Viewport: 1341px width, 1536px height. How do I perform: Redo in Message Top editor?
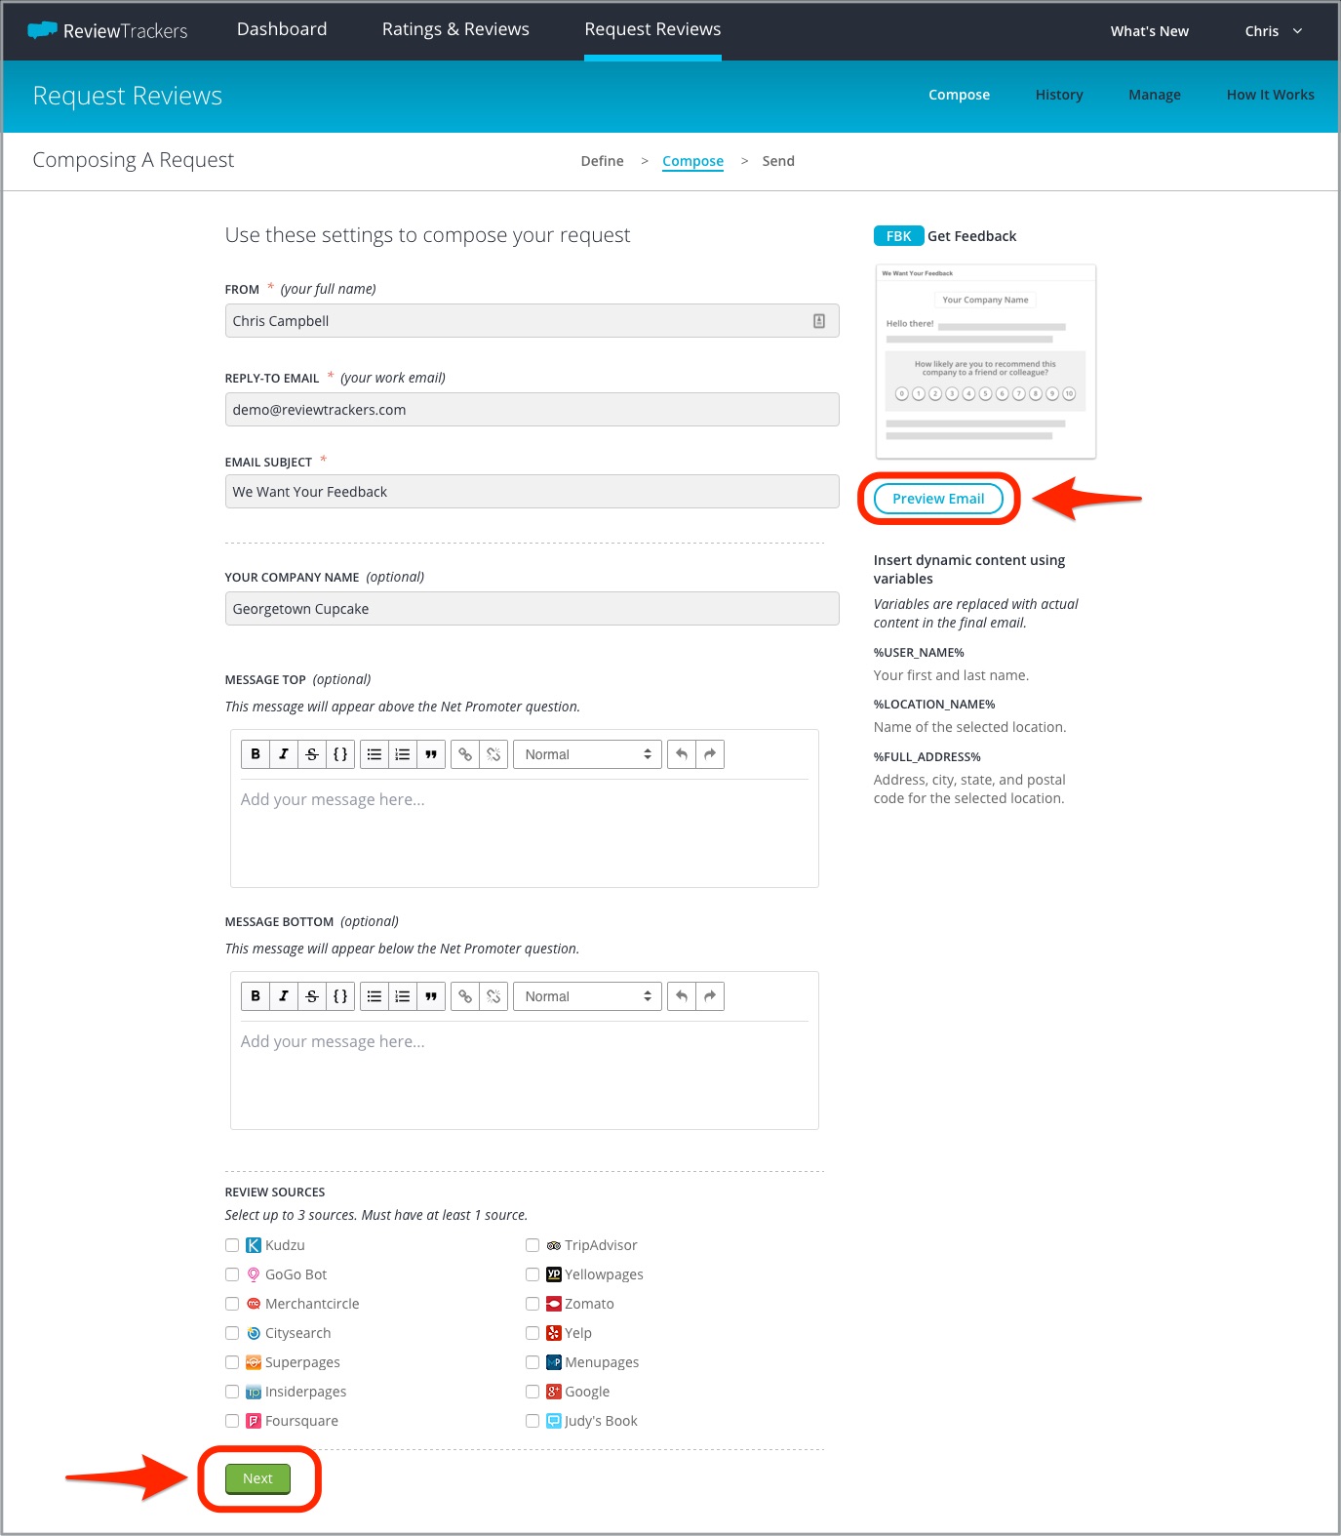pos(710,754)
